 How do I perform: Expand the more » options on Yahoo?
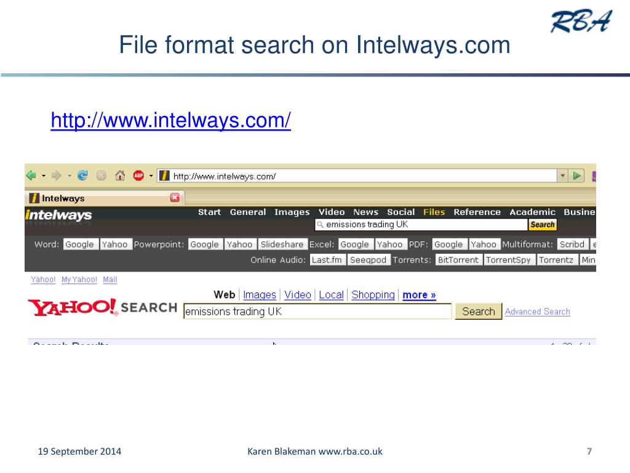[x=419, y=295]
